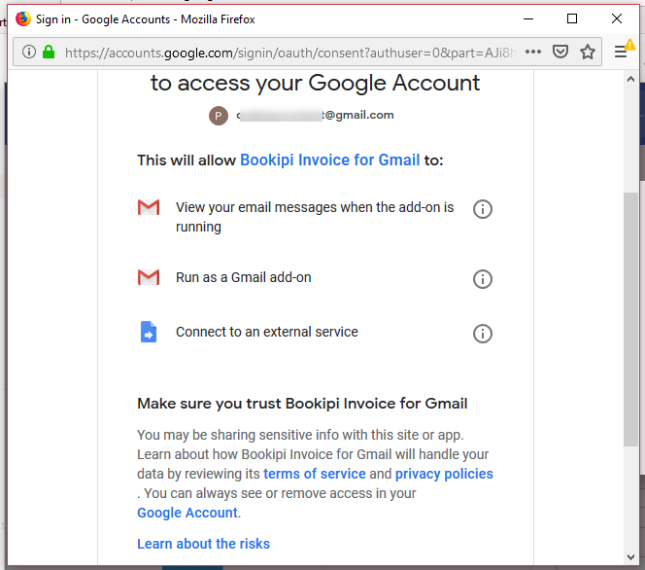Screen dimensions: 645x570
Task: Close the Firefox sign-in window
Action: coord(616,18)
